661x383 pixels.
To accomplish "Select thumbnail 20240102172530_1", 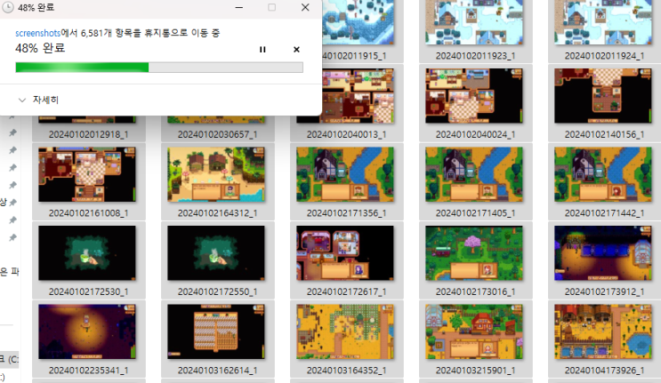I will coord(87,253).
